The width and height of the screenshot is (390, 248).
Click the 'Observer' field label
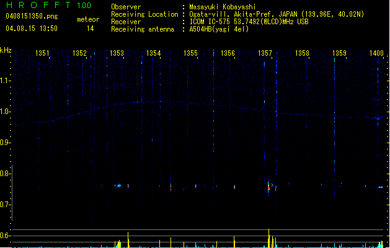click(126, 7)
